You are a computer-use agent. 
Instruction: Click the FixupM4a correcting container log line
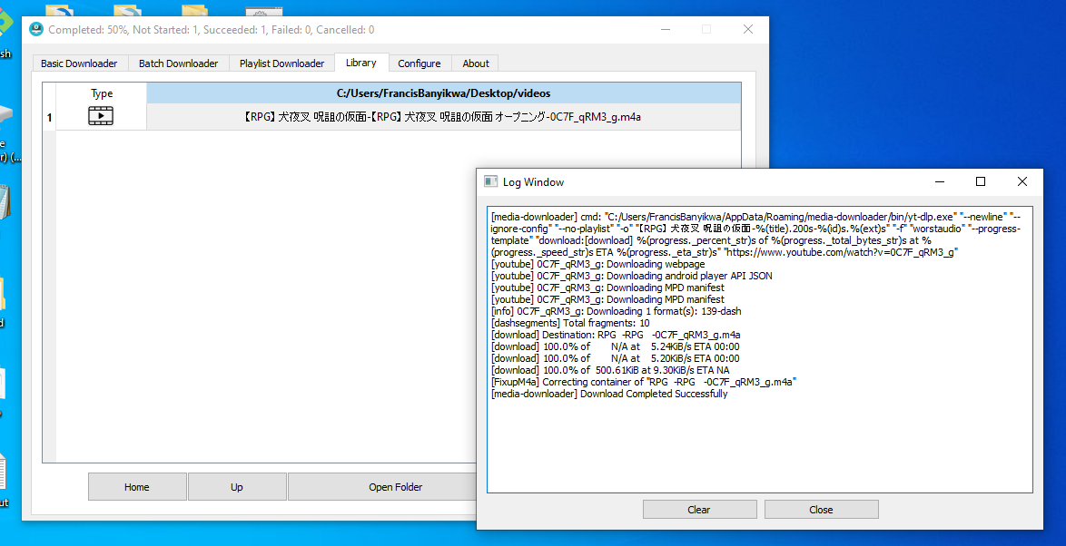[x=643, y=382]
